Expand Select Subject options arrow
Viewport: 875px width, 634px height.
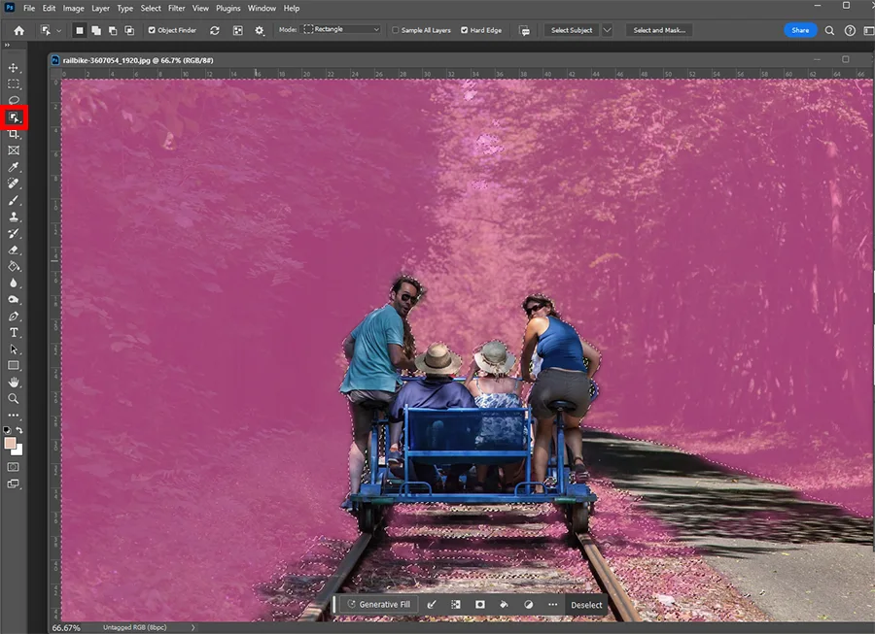[x=607, y=30]
